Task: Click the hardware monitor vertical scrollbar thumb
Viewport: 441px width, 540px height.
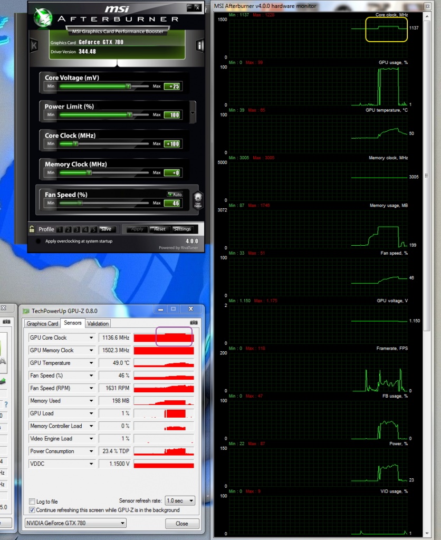Action: [427, 176]
